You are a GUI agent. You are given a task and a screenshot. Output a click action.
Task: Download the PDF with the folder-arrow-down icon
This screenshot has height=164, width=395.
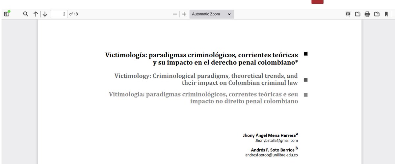coord(377,14)
